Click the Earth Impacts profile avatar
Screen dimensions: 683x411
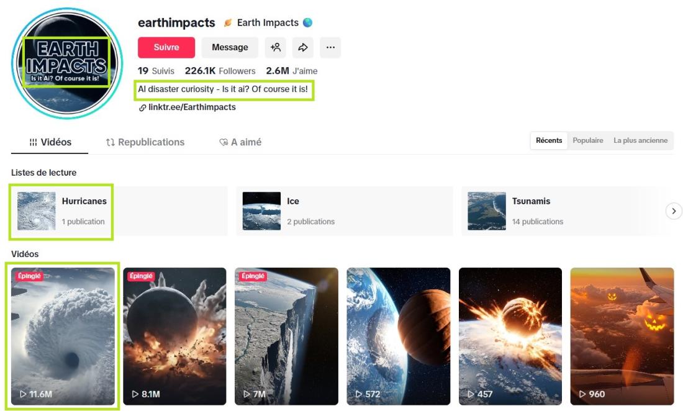click(x=67, y=63)
